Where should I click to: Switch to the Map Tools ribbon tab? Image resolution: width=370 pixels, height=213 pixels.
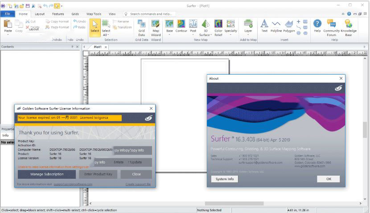[x=94, y=14]
